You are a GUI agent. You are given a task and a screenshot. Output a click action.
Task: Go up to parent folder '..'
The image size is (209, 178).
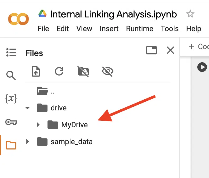[x=46, y=91]
